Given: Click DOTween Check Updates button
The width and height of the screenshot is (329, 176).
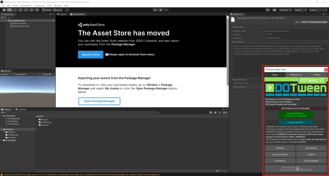Looking at the screenshot, I should click(311, 161).
